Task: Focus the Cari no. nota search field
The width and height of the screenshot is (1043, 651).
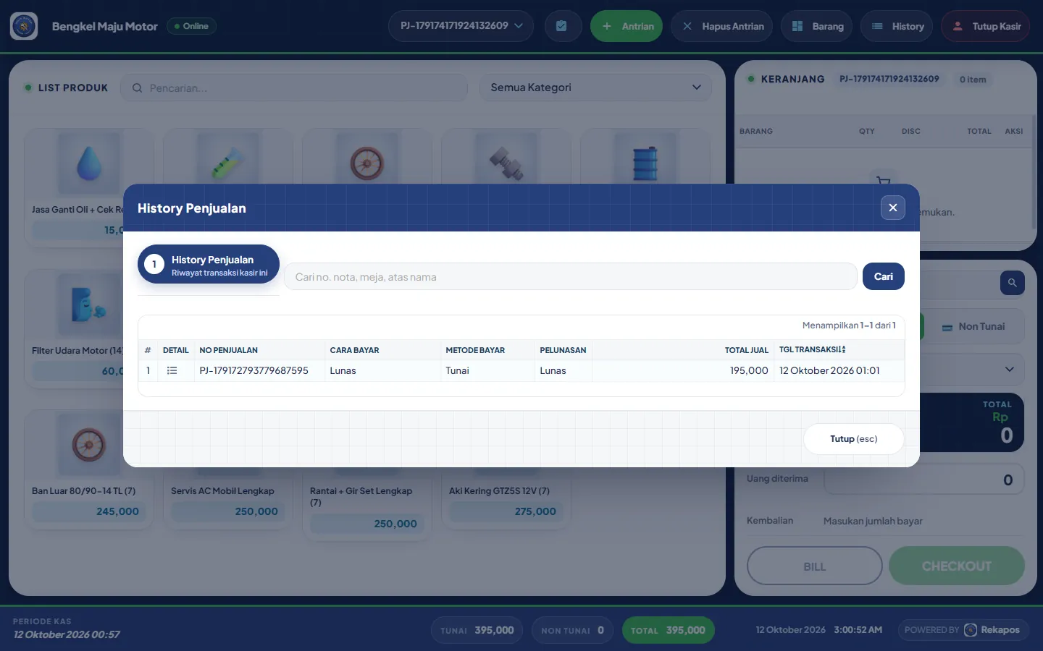Action: coord(571,276)
